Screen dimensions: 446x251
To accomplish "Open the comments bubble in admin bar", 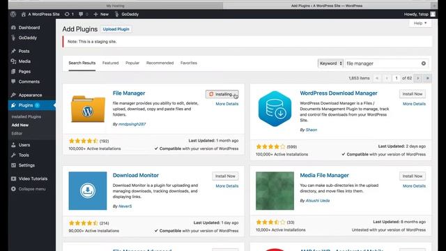I will point(83,14).
